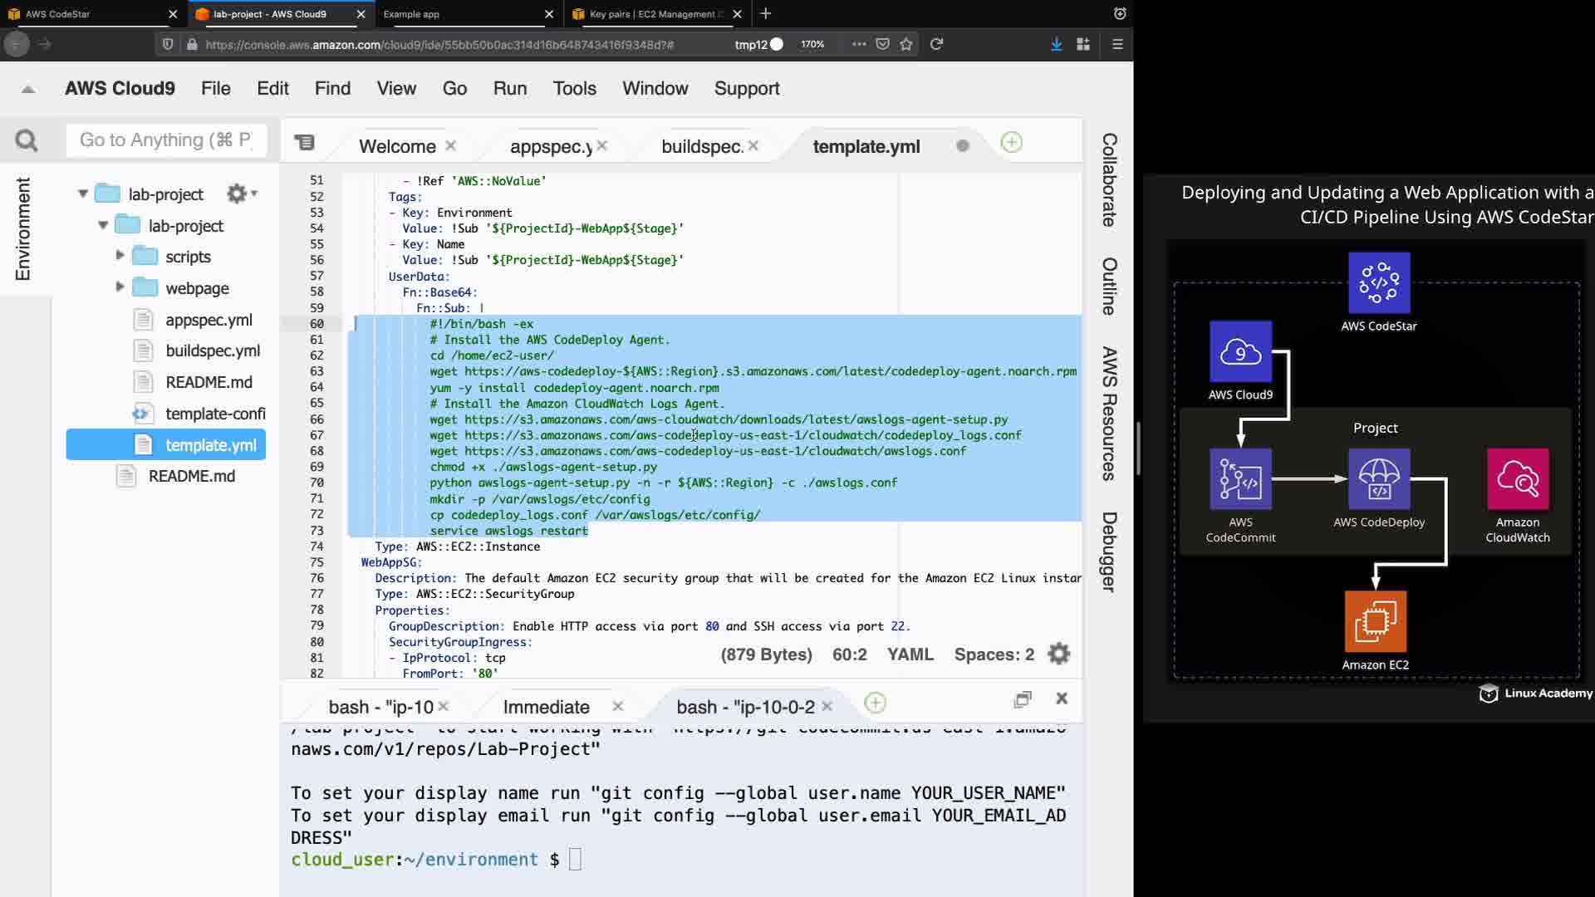
Task: Click the Go to Anything search field
Action: click(166, 140)
